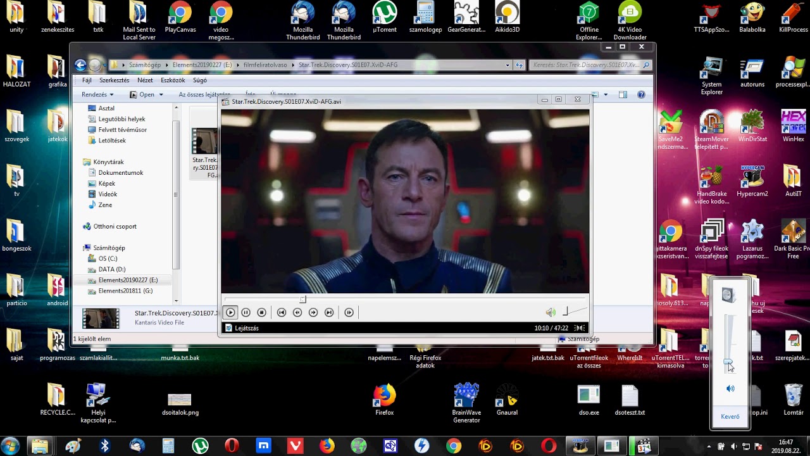Open the view options dropdown arrow

(x=606, y=94)
